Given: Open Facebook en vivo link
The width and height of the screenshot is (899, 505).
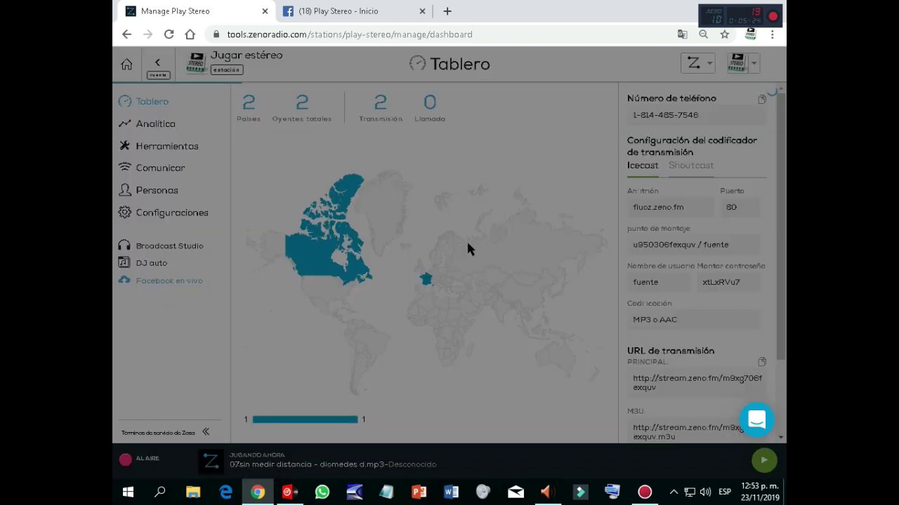Looking at the screenshot, I should (x=169, y=281).
